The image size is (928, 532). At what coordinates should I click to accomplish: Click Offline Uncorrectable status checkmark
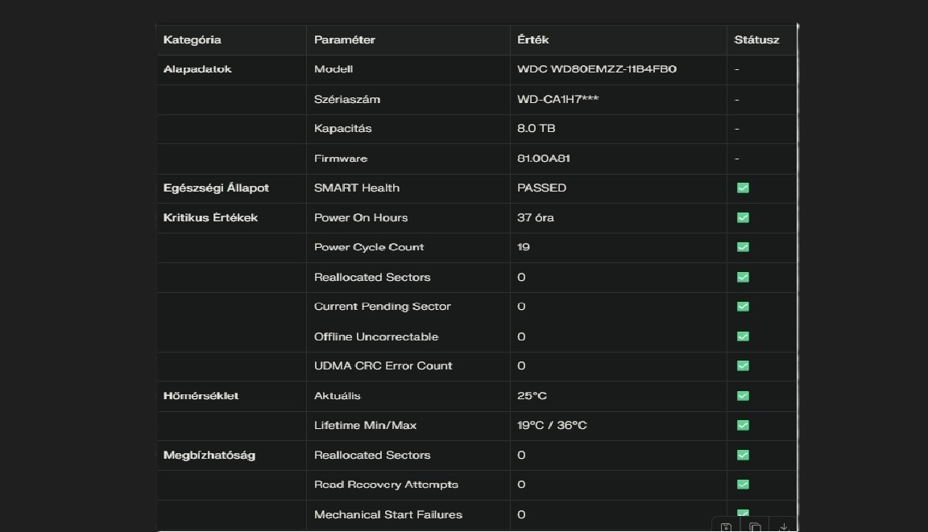pyautogui.click(x=743, y=336)
